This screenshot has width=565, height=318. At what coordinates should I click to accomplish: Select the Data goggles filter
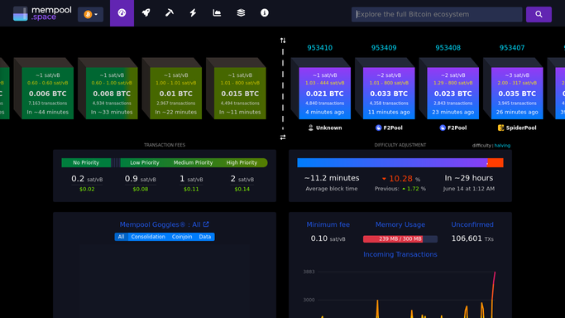point(205,237)
